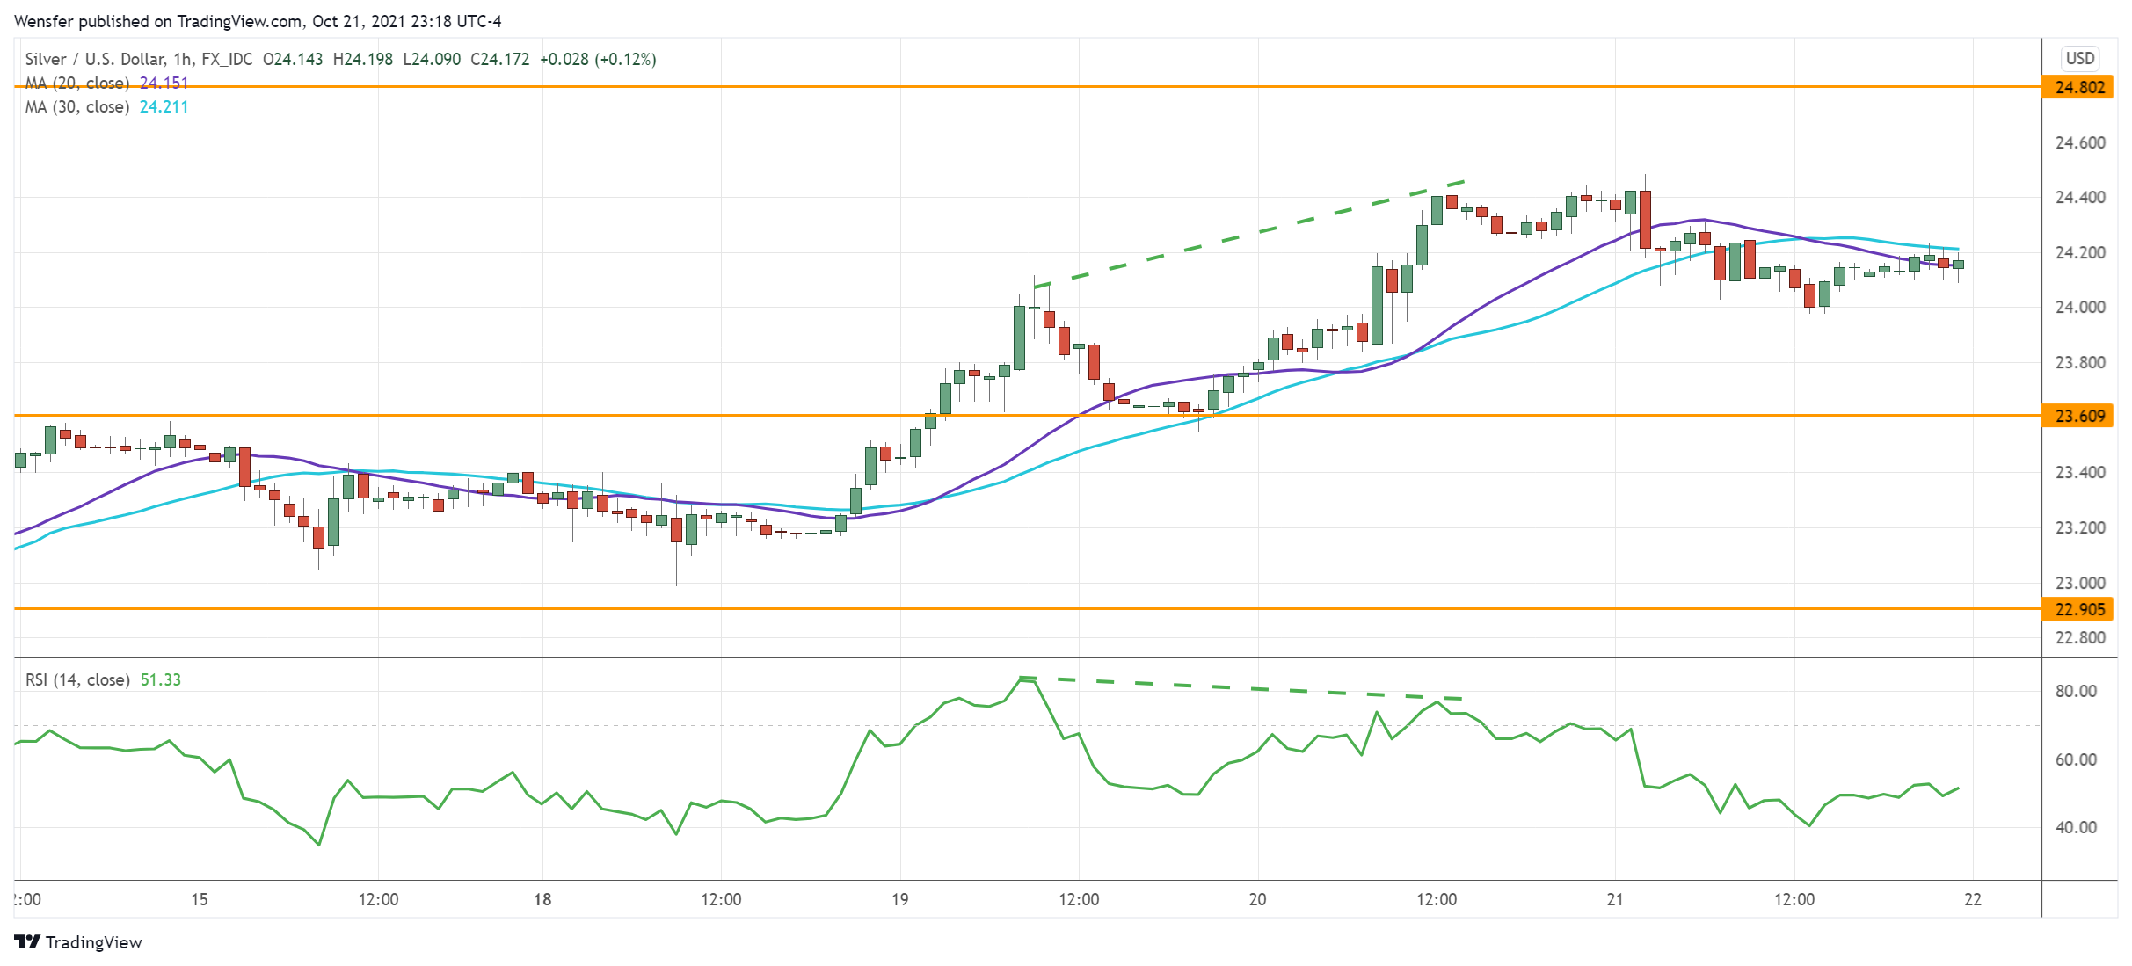2132x966 pixels.
Task: Click date label 19 on time axis
Action: click(x=899, y=899)
